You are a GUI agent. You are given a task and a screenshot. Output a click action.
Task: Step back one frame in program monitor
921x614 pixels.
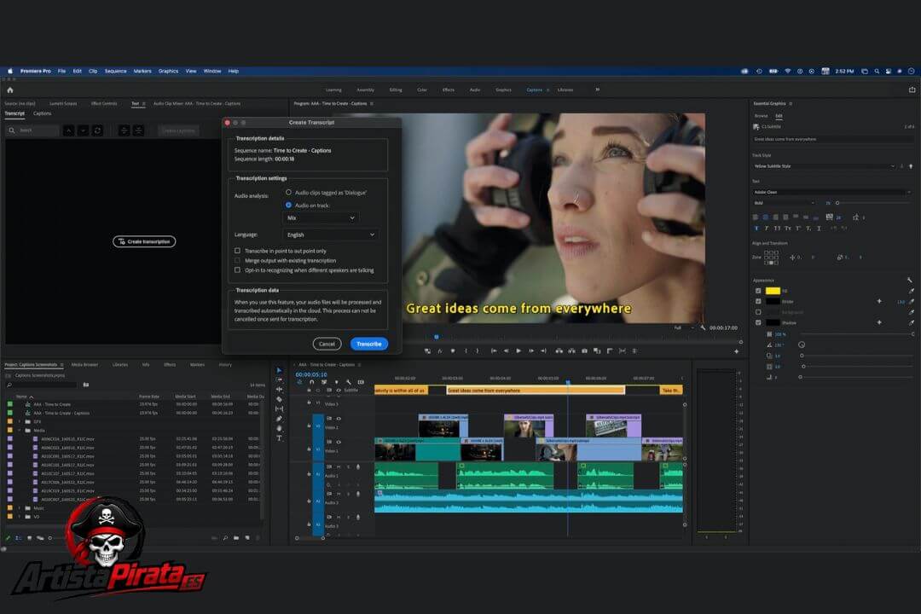506,350
